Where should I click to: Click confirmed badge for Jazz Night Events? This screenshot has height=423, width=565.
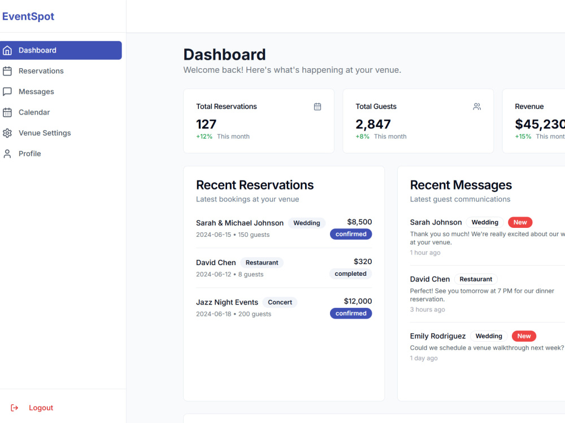(351, 313)
